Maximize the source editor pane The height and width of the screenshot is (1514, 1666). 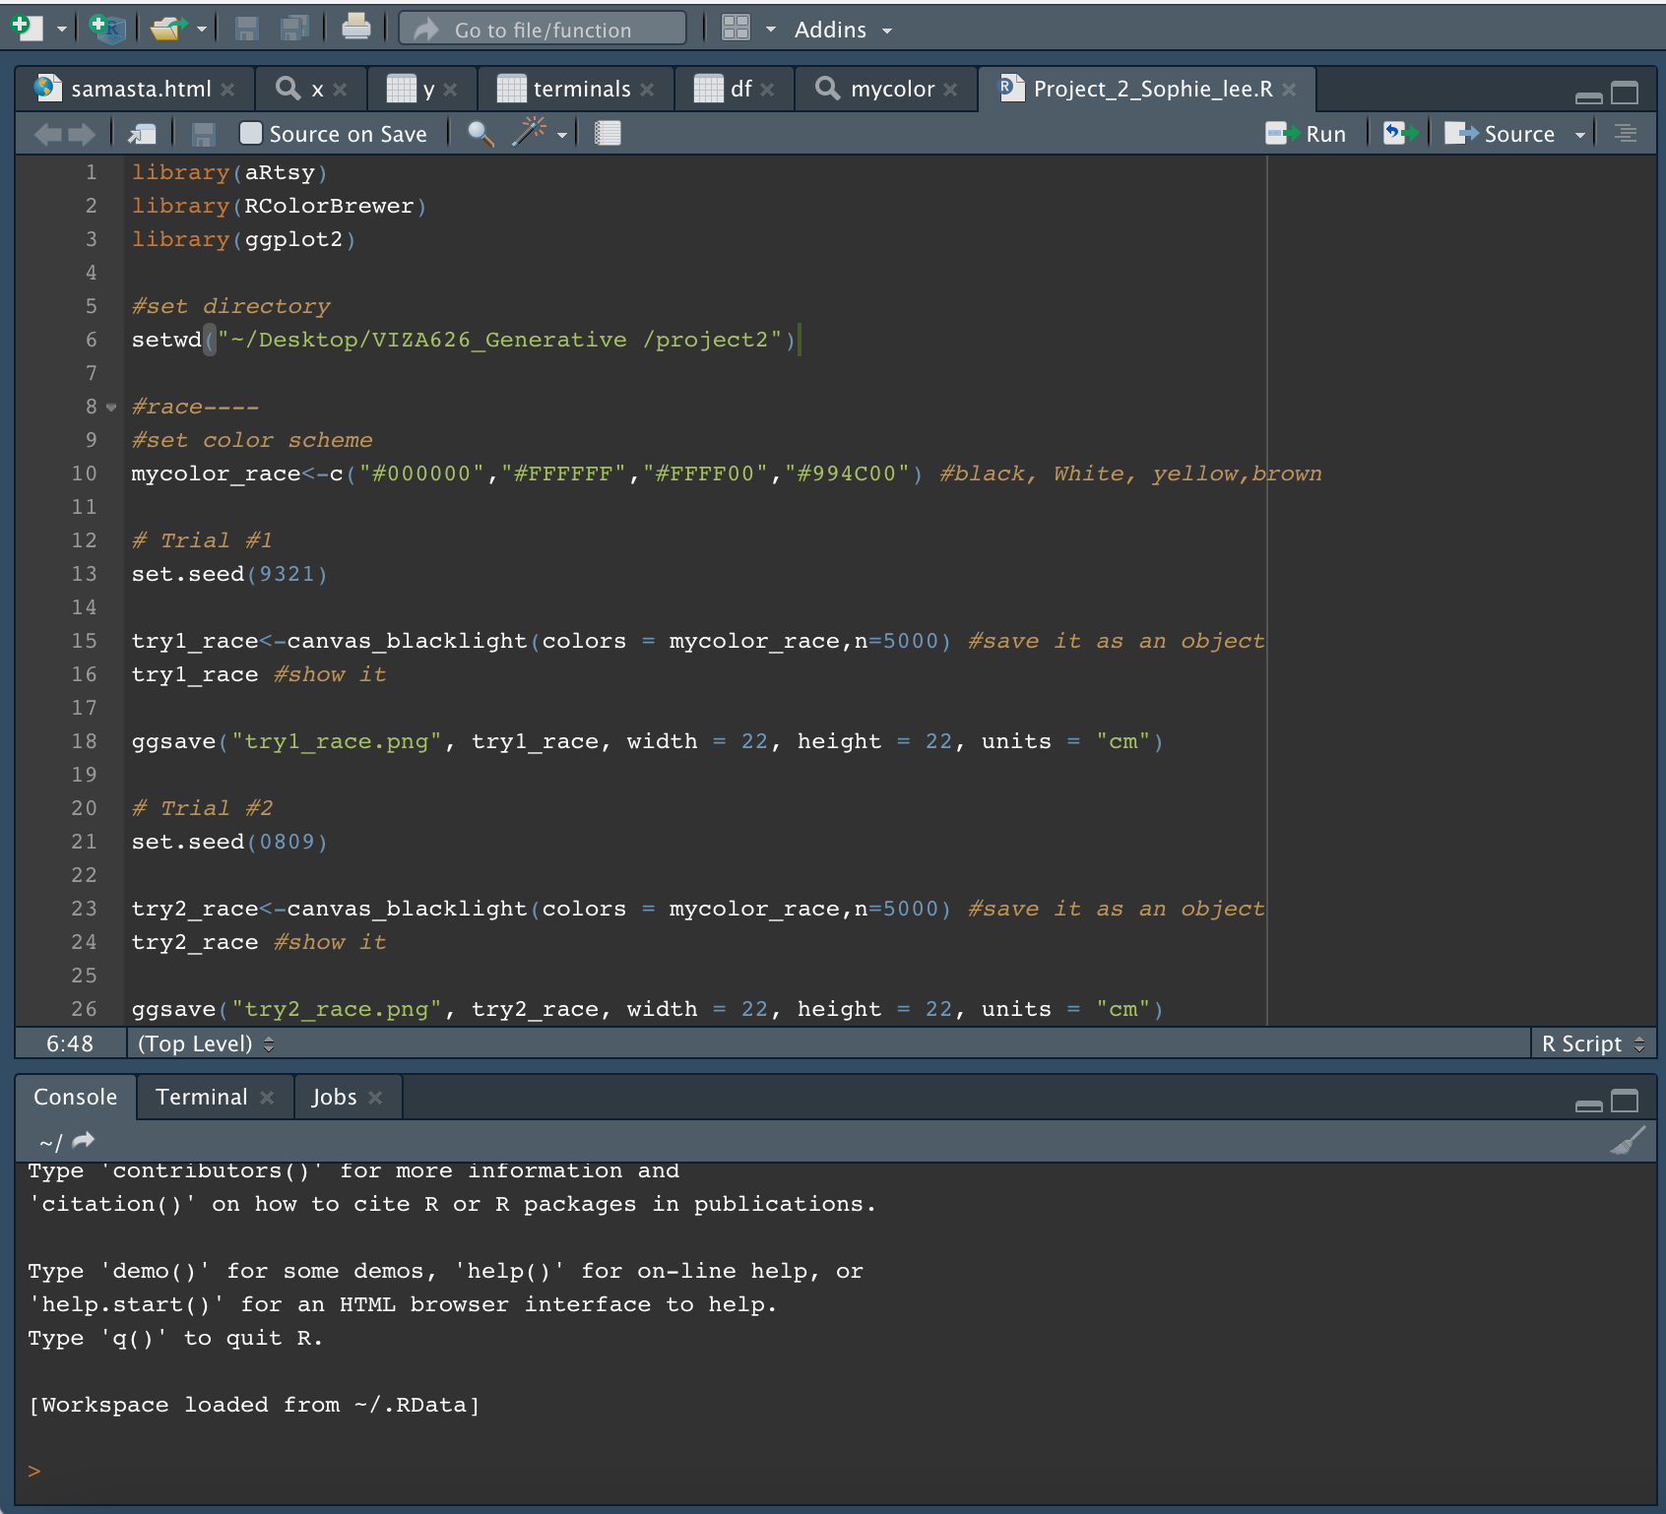point(1625,93)
